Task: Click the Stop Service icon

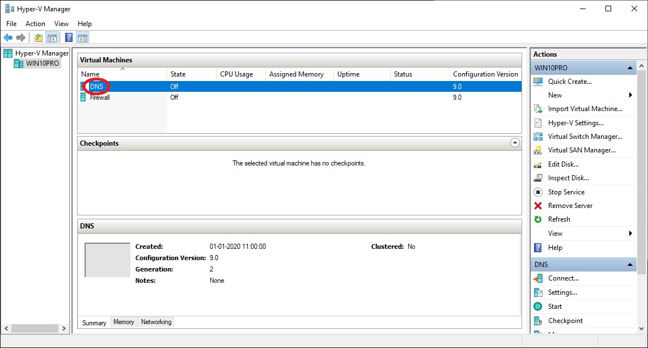Action: [538, 192]
